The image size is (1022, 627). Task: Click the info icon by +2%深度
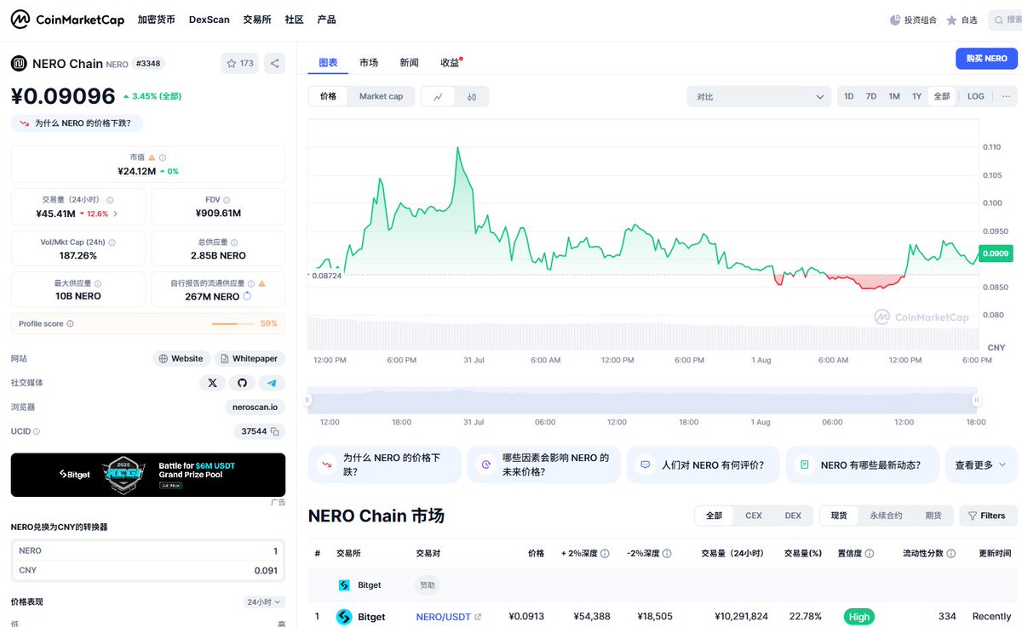coord(605,553)
